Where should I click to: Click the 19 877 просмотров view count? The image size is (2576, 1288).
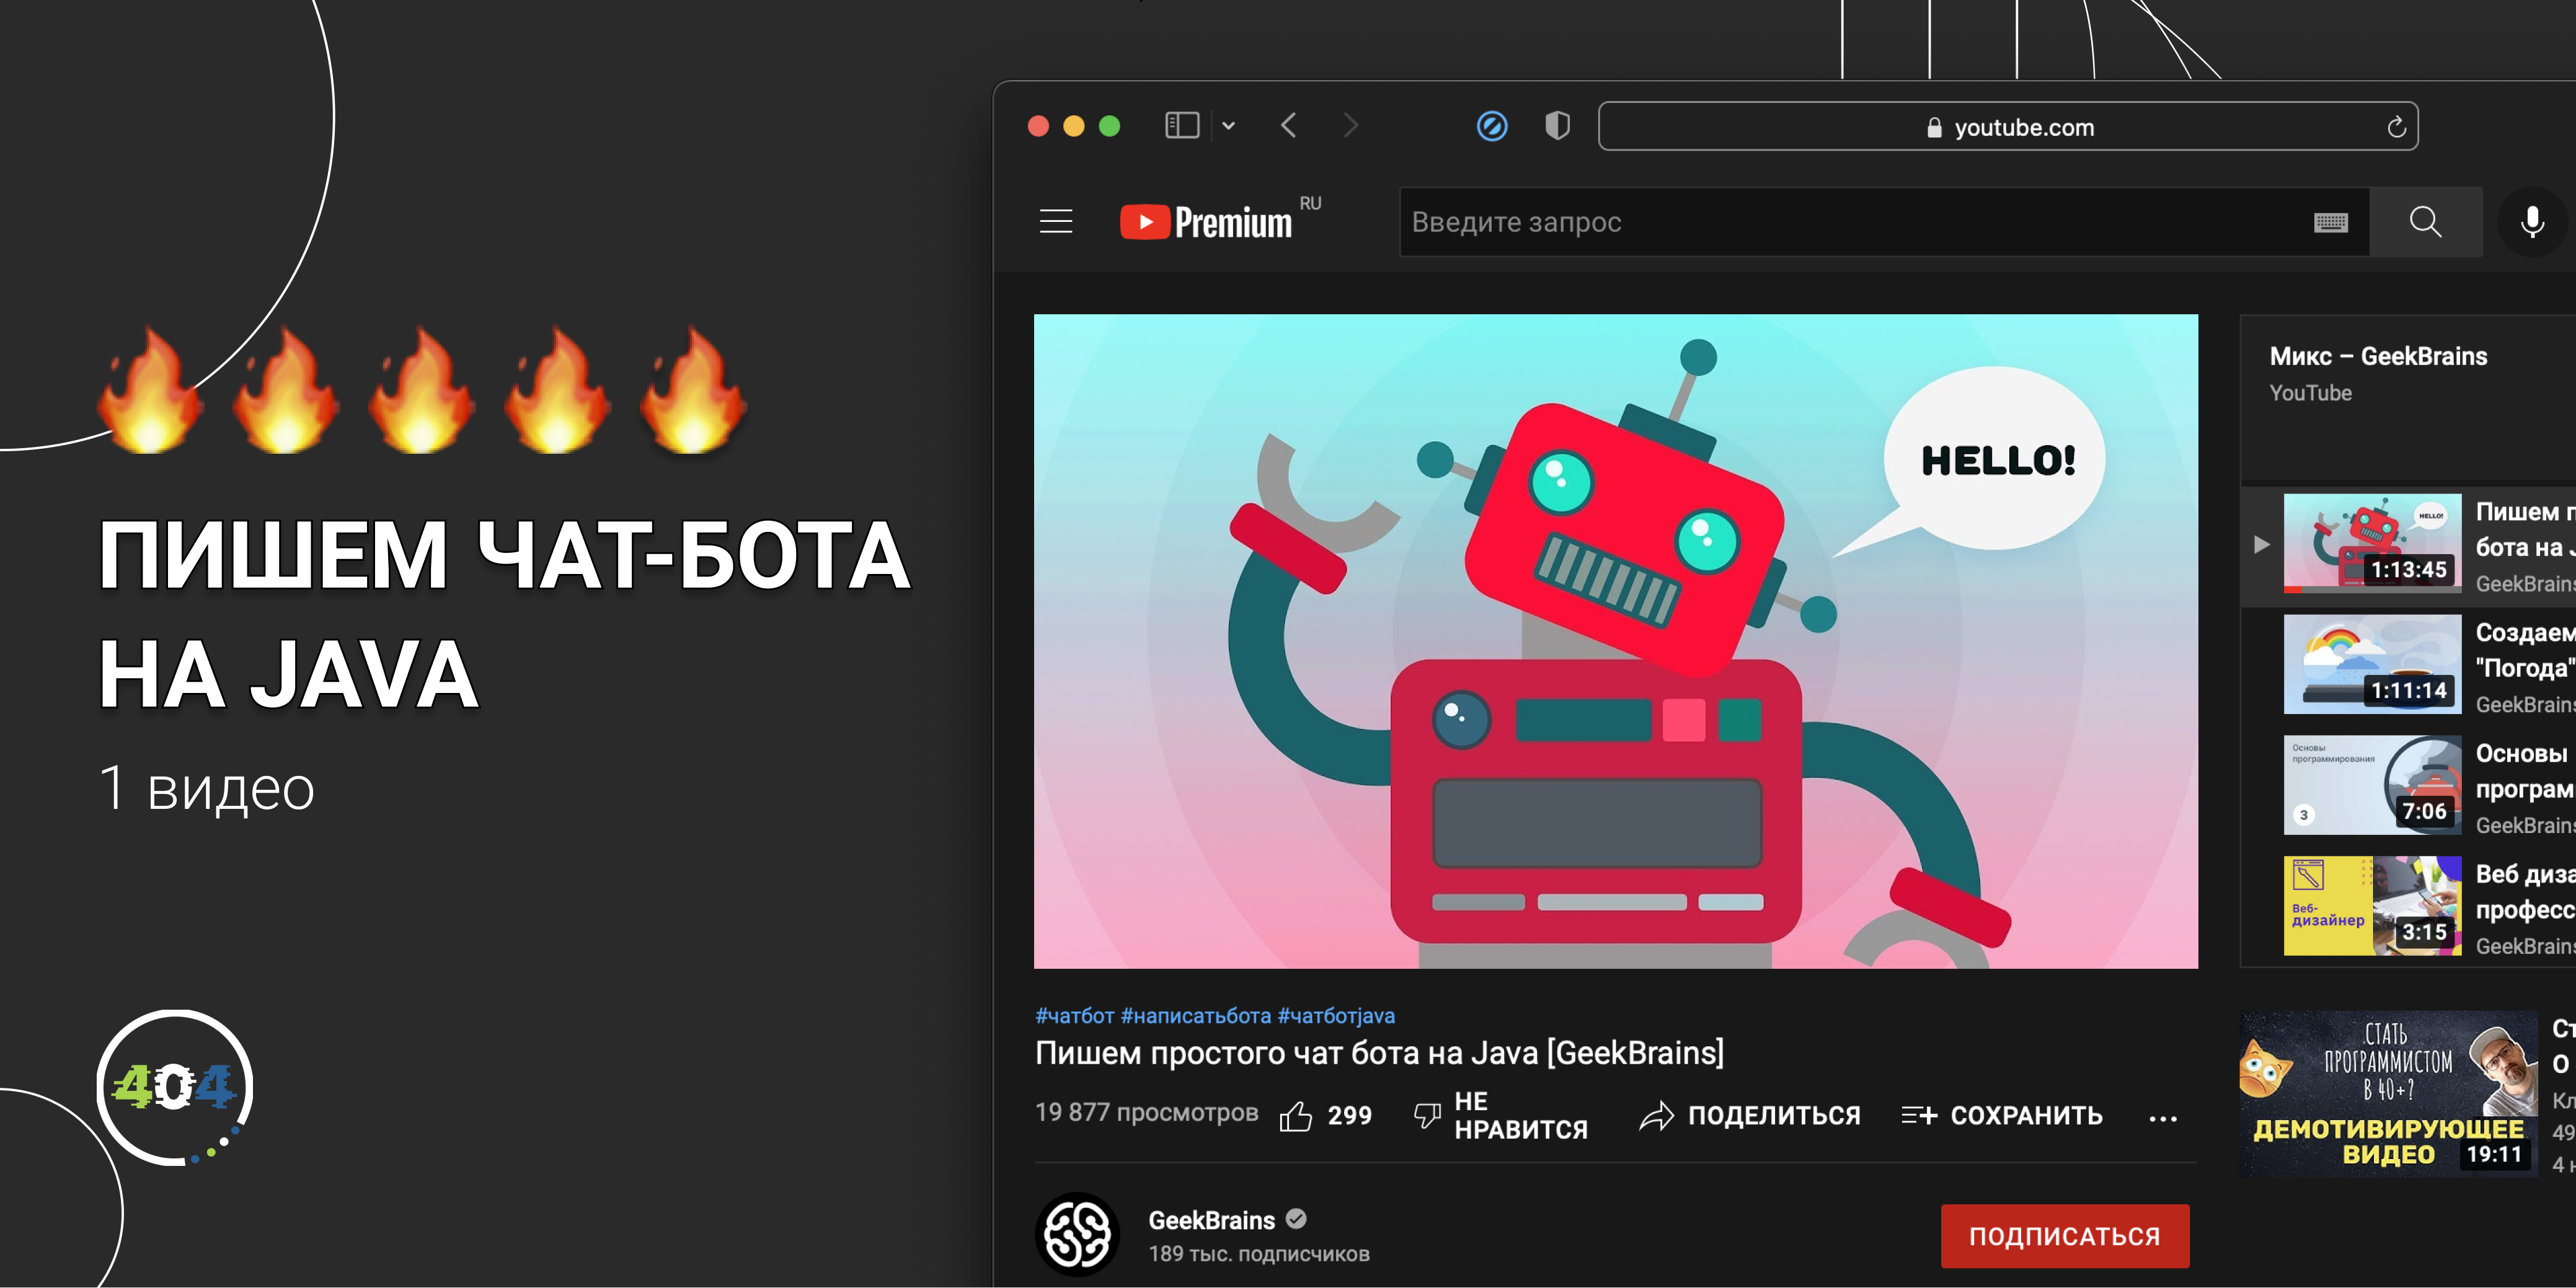(x=1146, y=1113)
